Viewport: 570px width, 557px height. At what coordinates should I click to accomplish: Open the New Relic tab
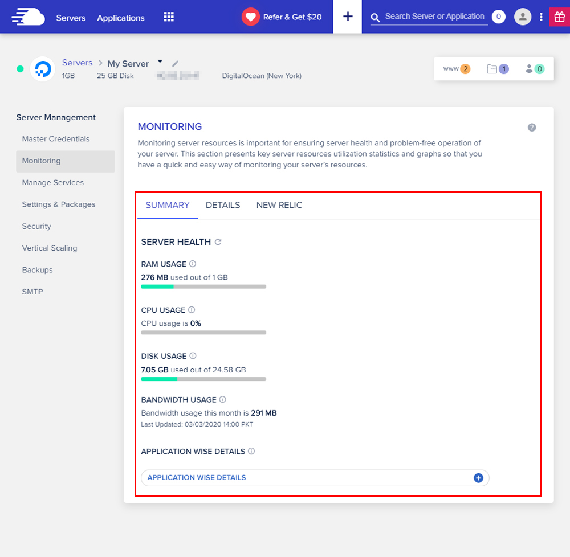(x=279, y=205)
